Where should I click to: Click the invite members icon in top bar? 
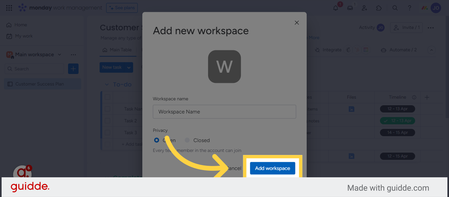tap(364, 8)
